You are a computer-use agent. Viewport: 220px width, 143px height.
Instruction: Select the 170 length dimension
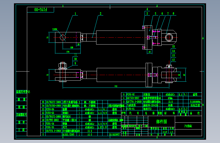pyautogui.click(x=68, y=52)
